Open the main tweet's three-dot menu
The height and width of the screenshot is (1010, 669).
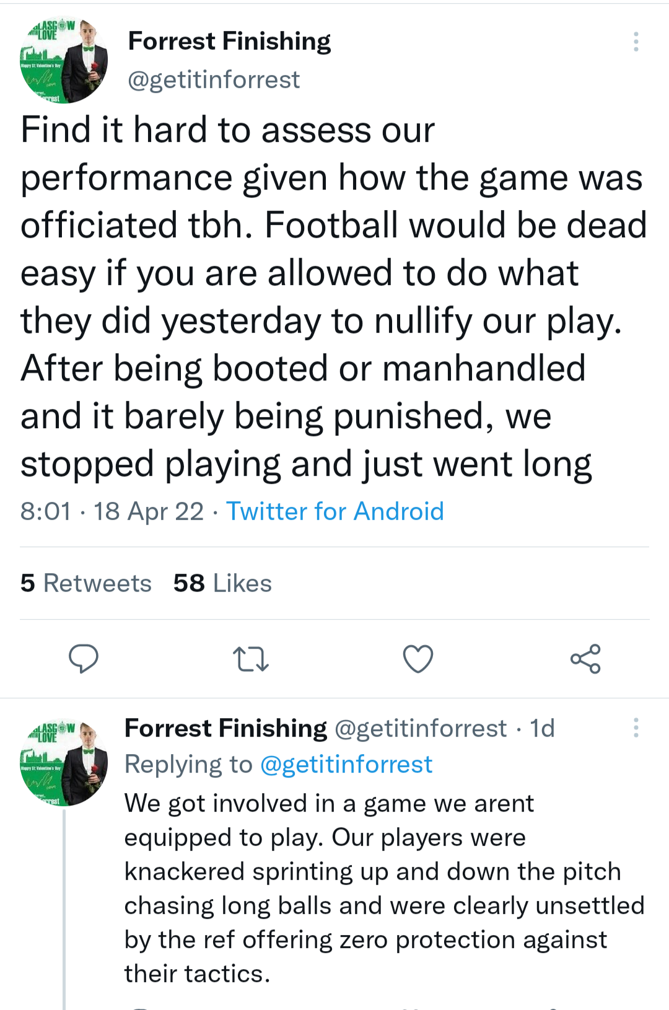tap(636, 42)
